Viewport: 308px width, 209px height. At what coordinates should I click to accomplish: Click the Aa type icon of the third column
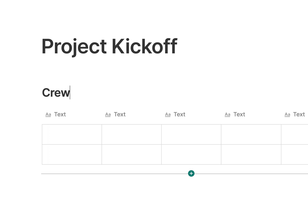pyautogui.click(x=168, y=114)
